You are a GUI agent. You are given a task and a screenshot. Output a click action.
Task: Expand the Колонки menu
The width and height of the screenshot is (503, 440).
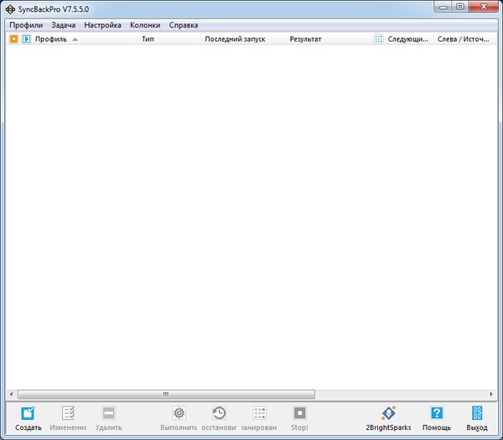(x=145, y=25)
